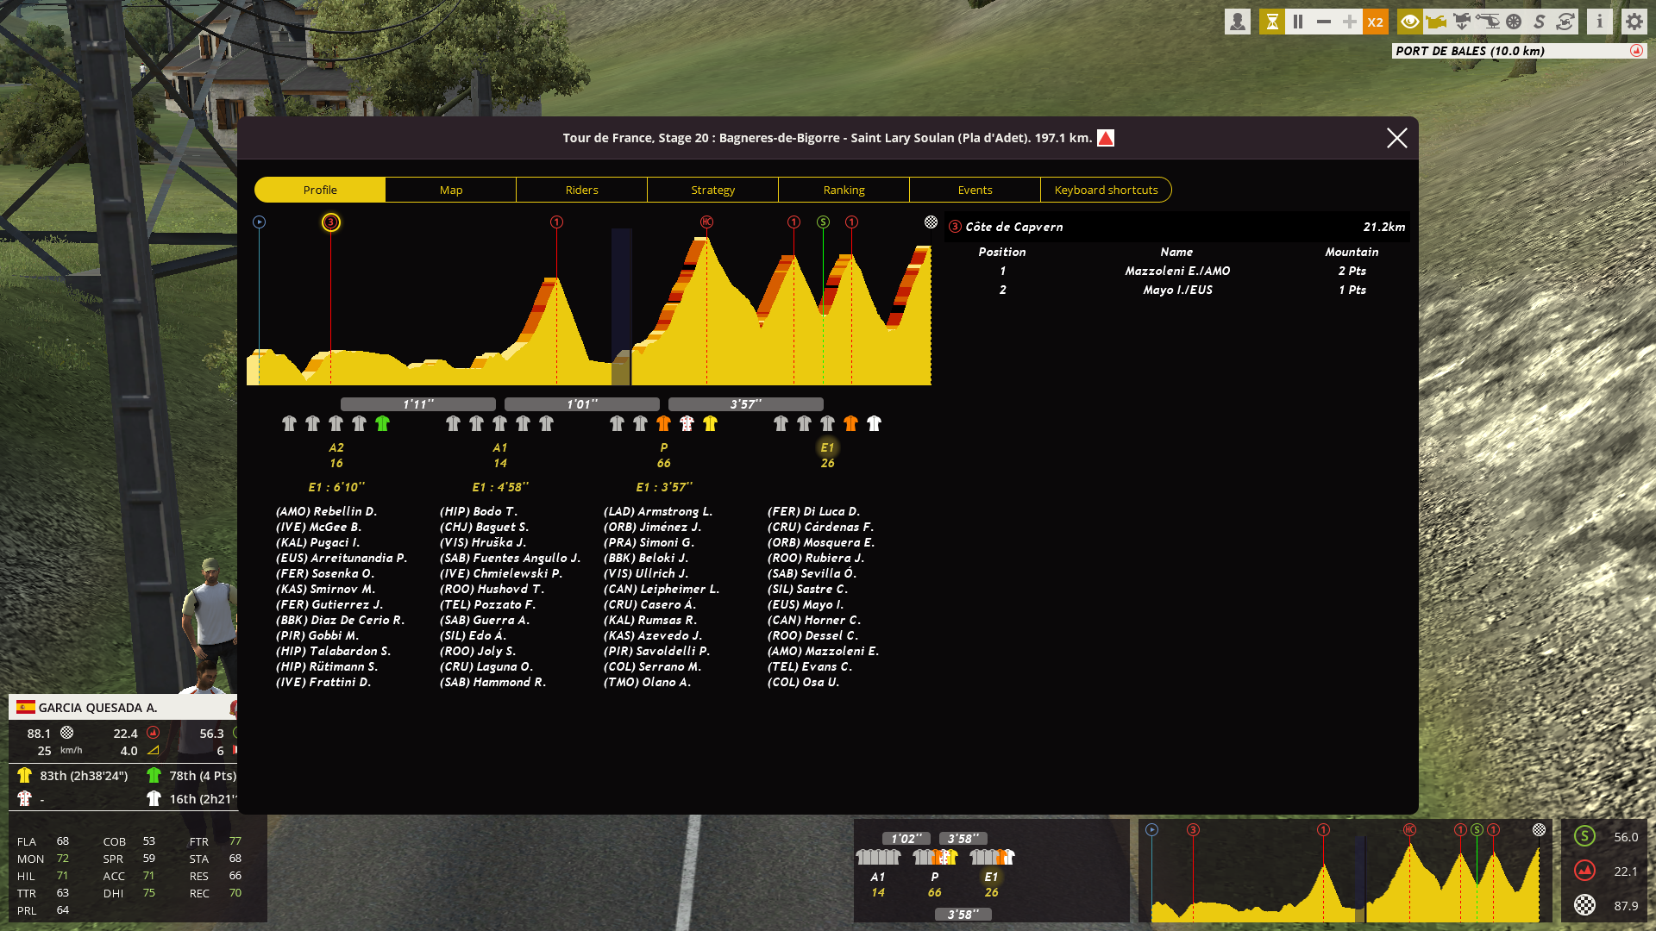
Task: Click the mountain stage type icon in title
Action: tap(1106, 138)
